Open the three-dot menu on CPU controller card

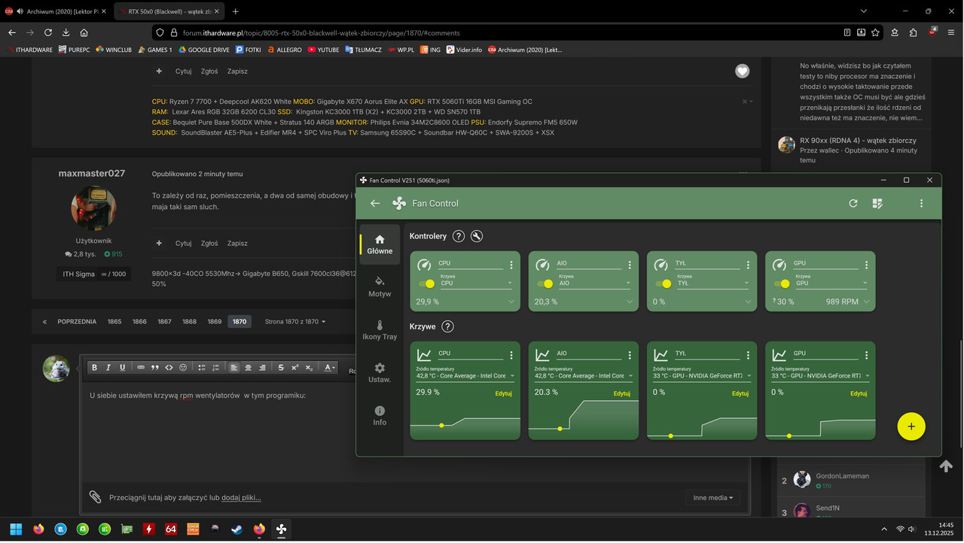coord(511,265)
